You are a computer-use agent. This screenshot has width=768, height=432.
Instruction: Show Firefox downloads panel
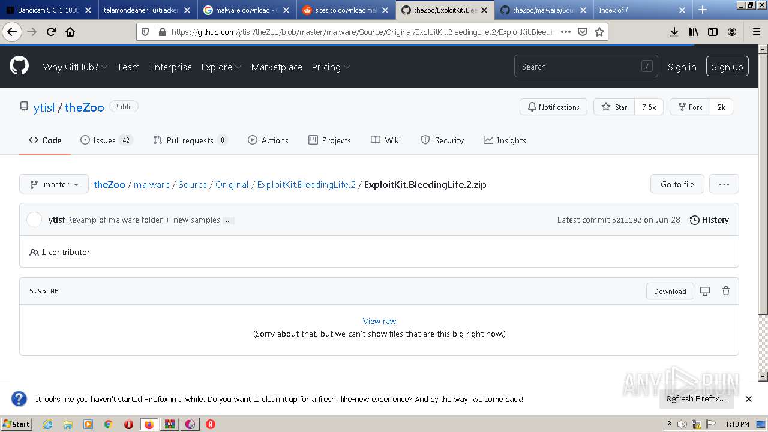coord(674,32)
